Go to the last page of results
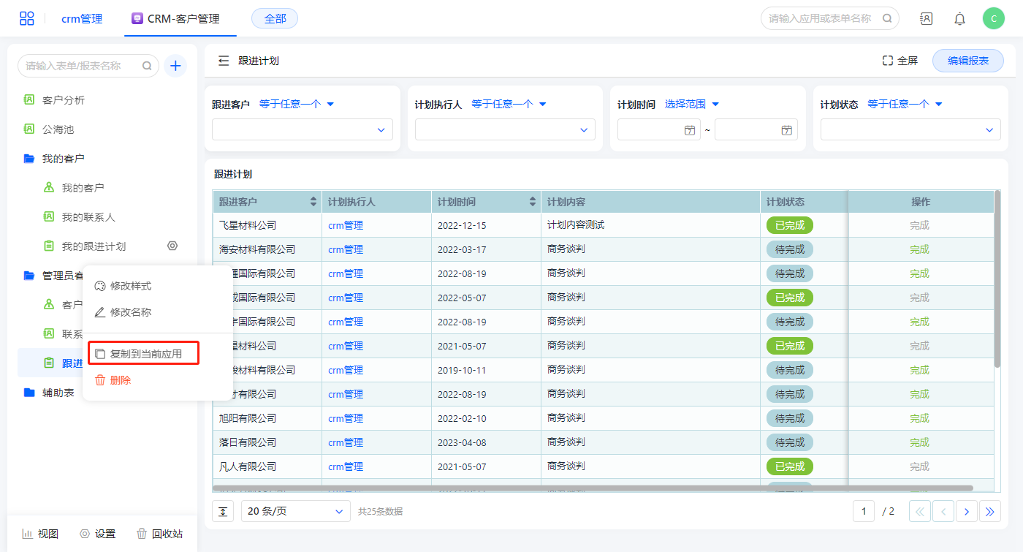 pyautogui.click(x=990, y=512)
